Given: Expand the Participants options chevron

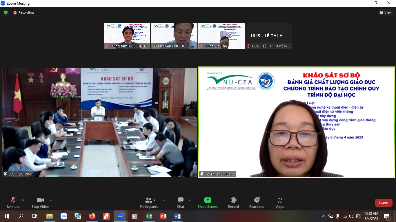Looking at the screenshot, I should (164, 200).
